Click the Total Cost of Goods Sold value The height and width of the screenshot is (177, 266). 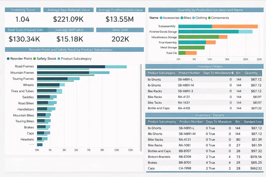(x=24, y=39)
